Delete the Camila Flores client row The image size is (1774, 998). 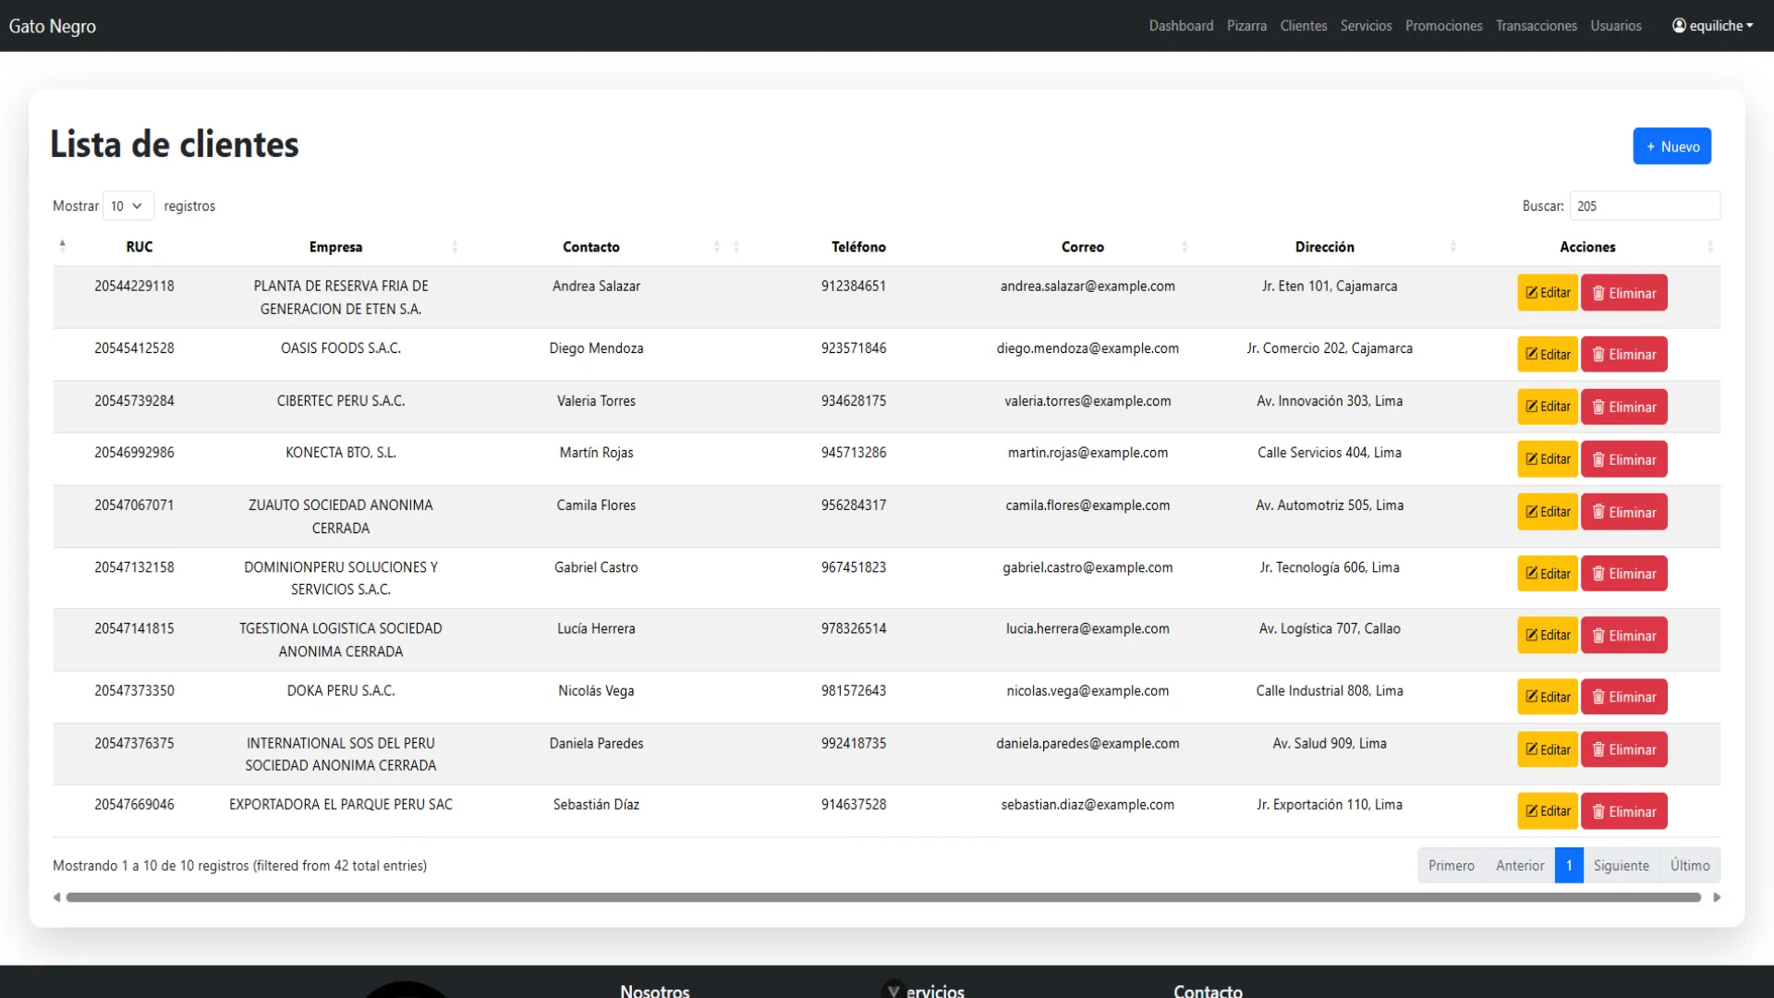pos(1623,512)
